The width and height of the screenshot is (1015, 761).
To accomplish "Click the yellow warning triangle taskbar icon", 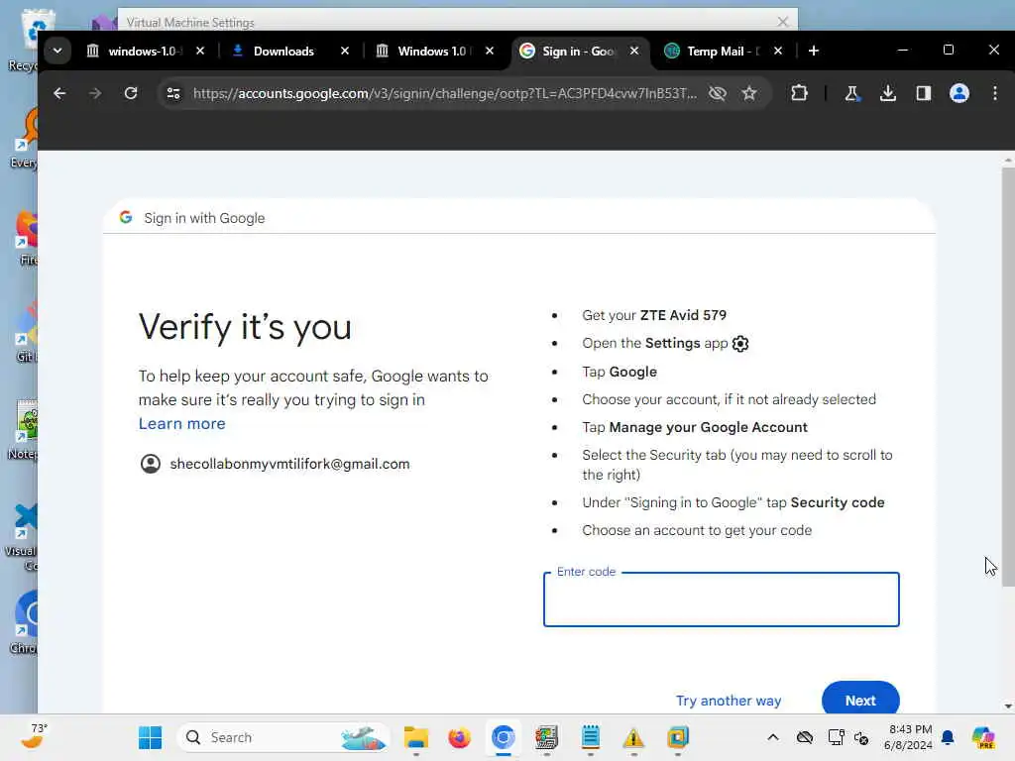I will click(x=633, y=737).
